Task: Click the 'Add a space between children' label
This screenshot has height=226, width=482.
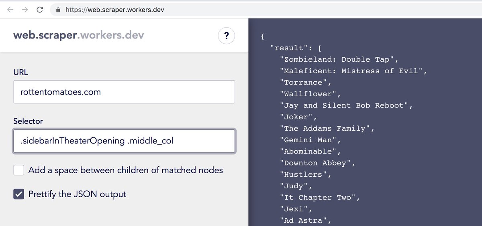Action: pyautogui.click(x=125, y=170)
